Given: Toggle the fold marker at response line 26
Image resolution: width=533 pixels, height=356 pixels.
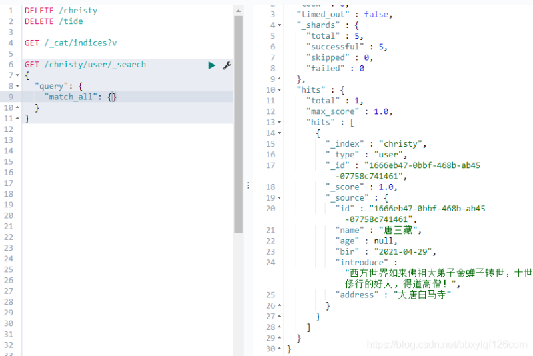Looking at the screenshot, I should [279, 306].
